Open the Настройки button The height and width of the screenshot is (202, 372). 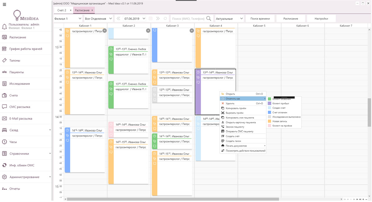tap(321, 19)
